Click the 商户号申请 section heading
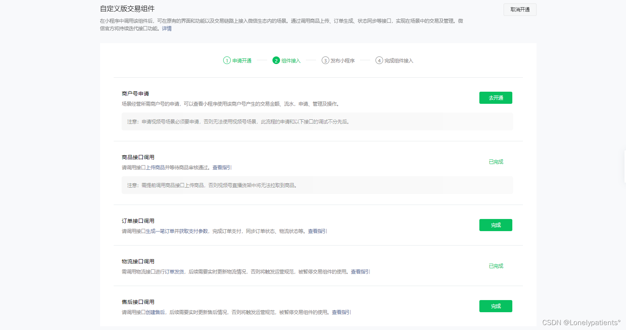 (135, 94)
